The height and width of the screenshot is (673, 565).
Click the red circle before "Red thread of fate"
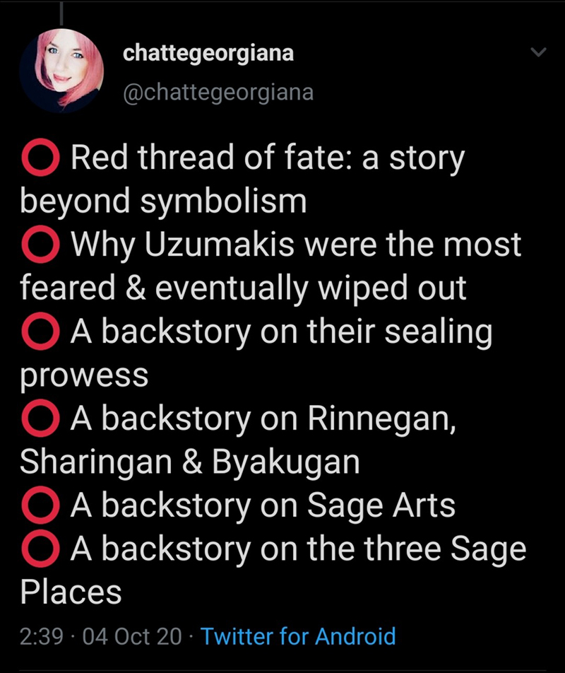41,158
